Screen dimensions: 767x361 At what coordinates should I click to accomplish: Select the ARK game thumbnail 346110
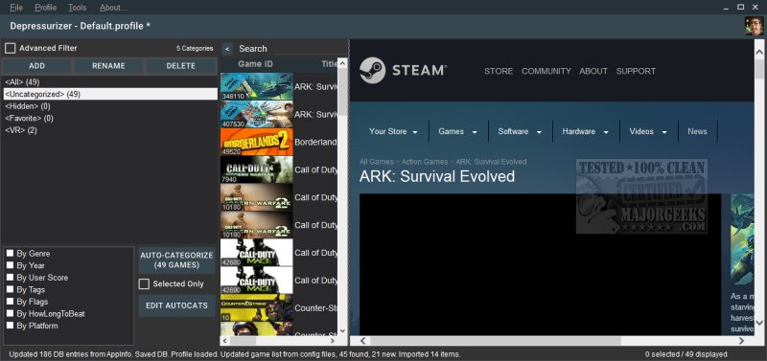click(x=257, y=86)
